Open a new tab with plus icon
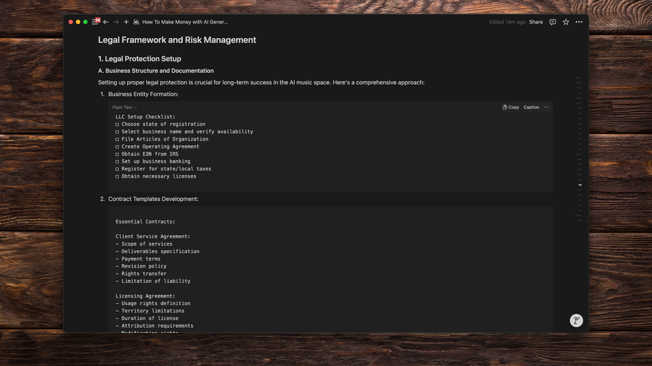652x366 pixels. click(x=126, y=22)
